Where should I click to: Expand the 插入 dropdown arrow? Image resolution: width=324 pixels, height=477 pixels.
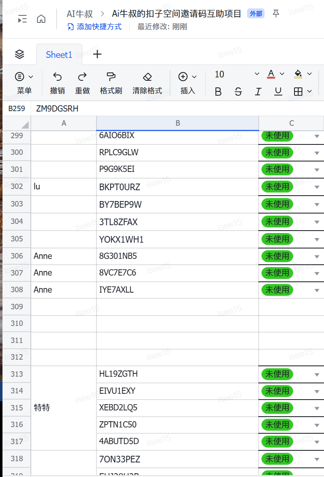tap(194, 77)
